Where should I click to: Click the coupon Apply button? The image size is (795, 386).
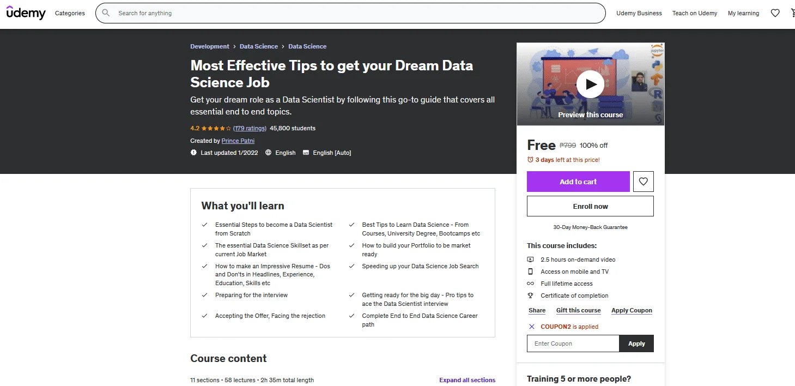[636, 343]
